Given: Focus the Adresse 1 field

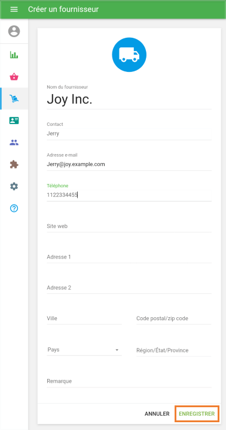Looking at the screenshot, I should pyautogui.click(x=129, y=257).
